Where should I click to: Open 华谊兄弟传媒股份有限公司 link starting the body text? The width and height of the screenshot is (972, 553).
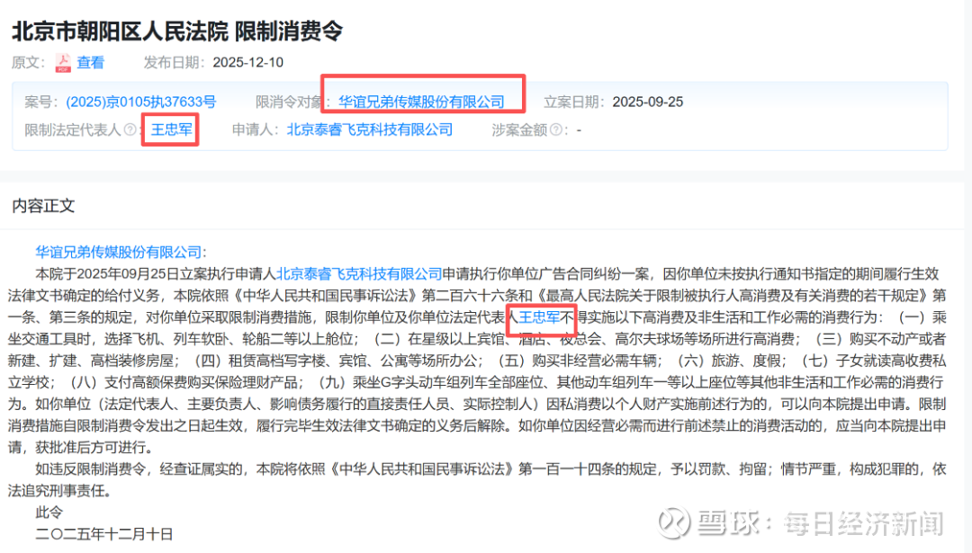pyautogui.click(x=119, y=252)
